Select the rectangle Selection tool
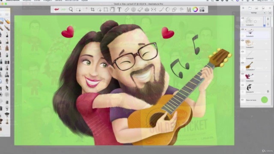The image size is (274, 154). point(78,9)
